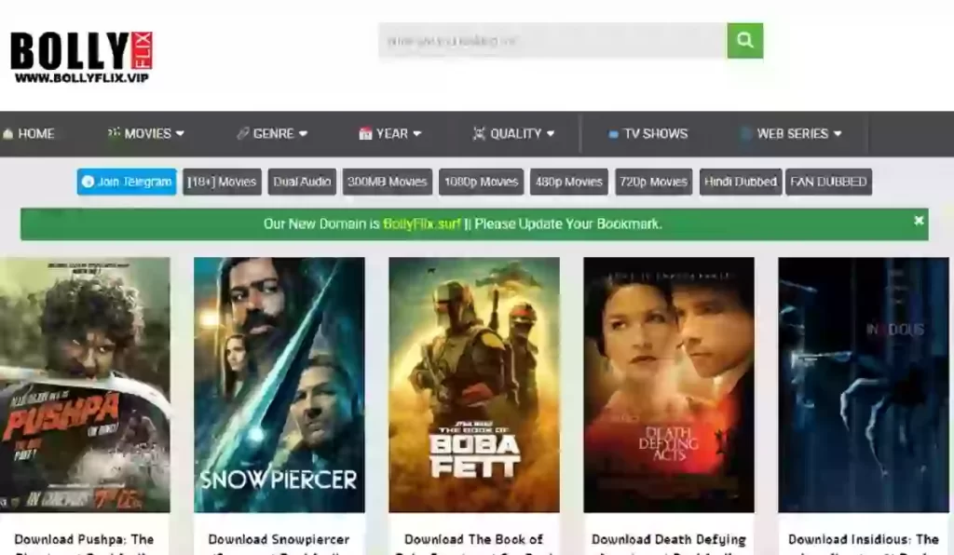Image resolution: width=954 pixels, height=555 pixels.
Task: Click the icon next to QUALITY
Action: (x=481, y=133)
